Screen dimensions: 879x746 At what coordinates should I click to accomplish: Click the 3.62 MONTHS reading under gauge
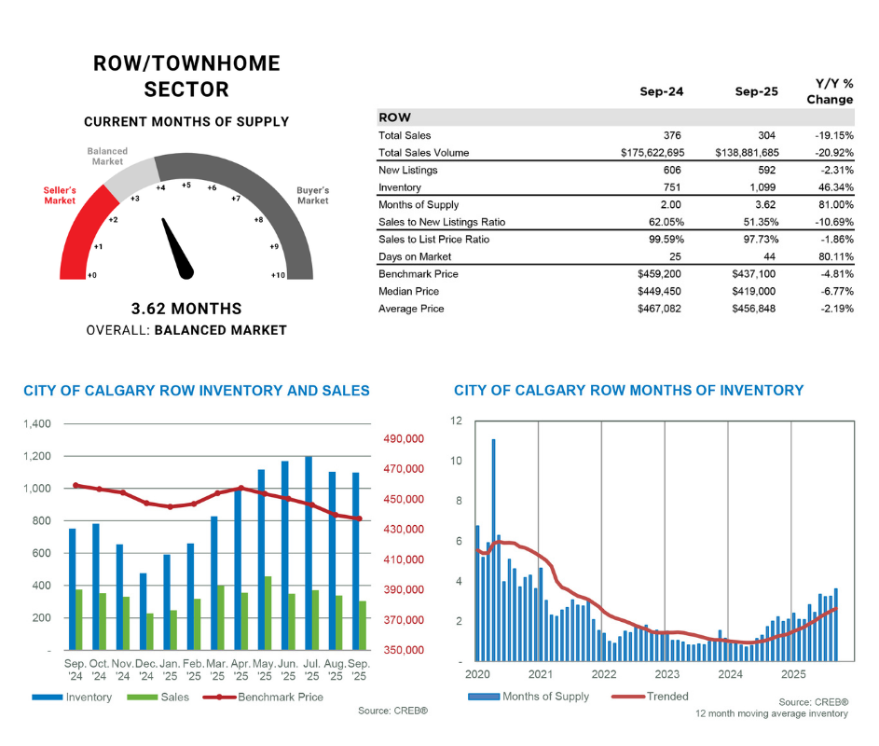pyautogui.click(x=187, y=309)
